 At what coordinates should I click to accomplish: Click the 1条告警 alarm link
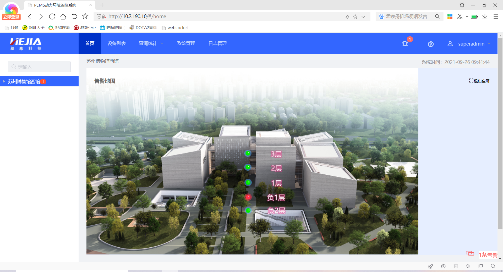(x=488, y=255)
